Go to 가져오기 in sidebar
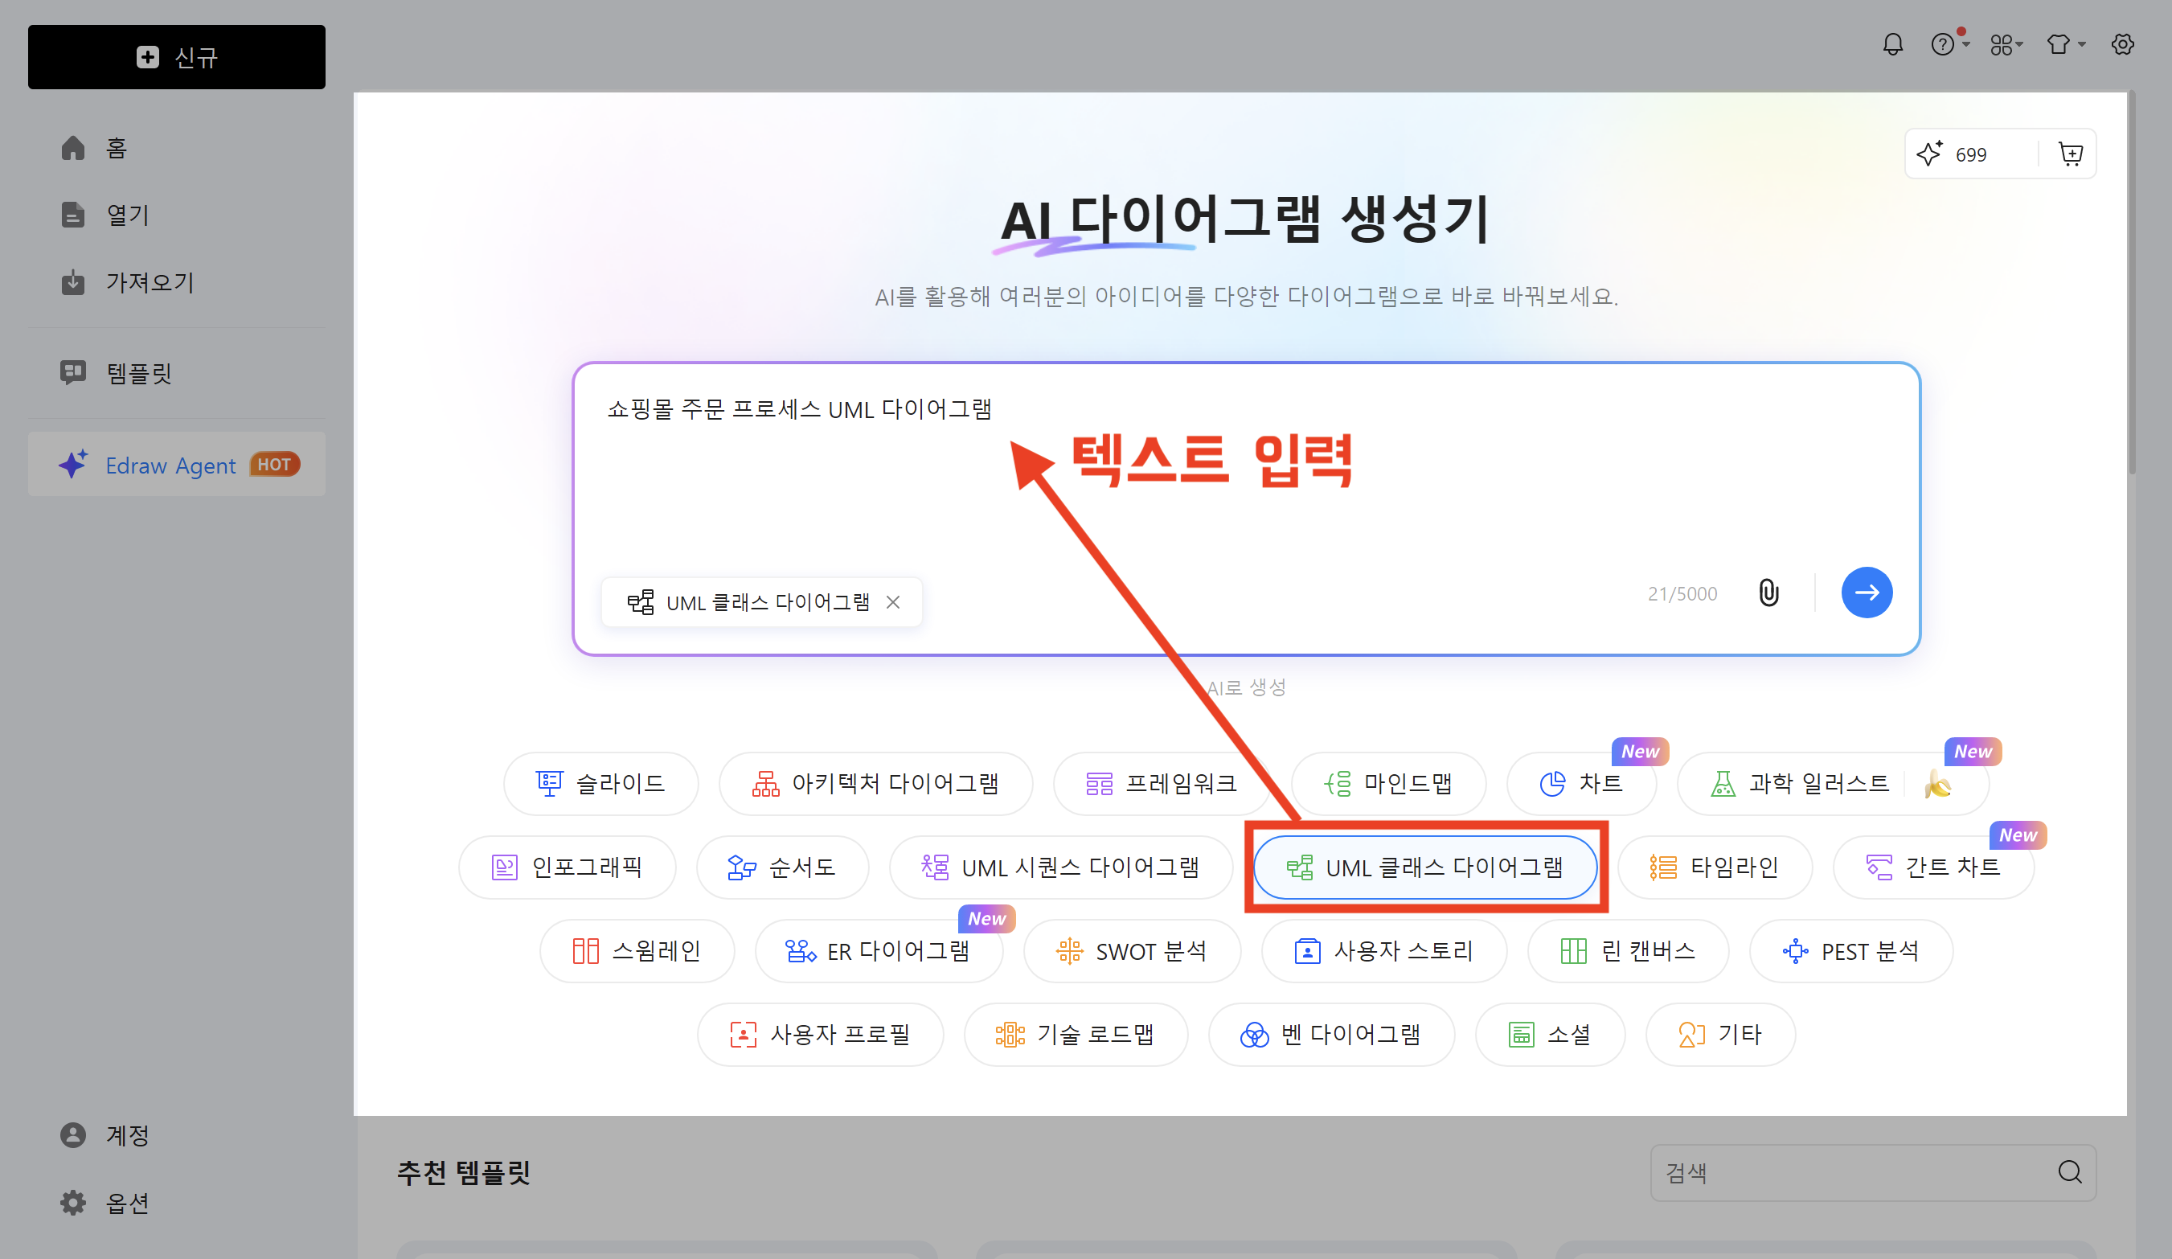 click(x=149, y=282)
